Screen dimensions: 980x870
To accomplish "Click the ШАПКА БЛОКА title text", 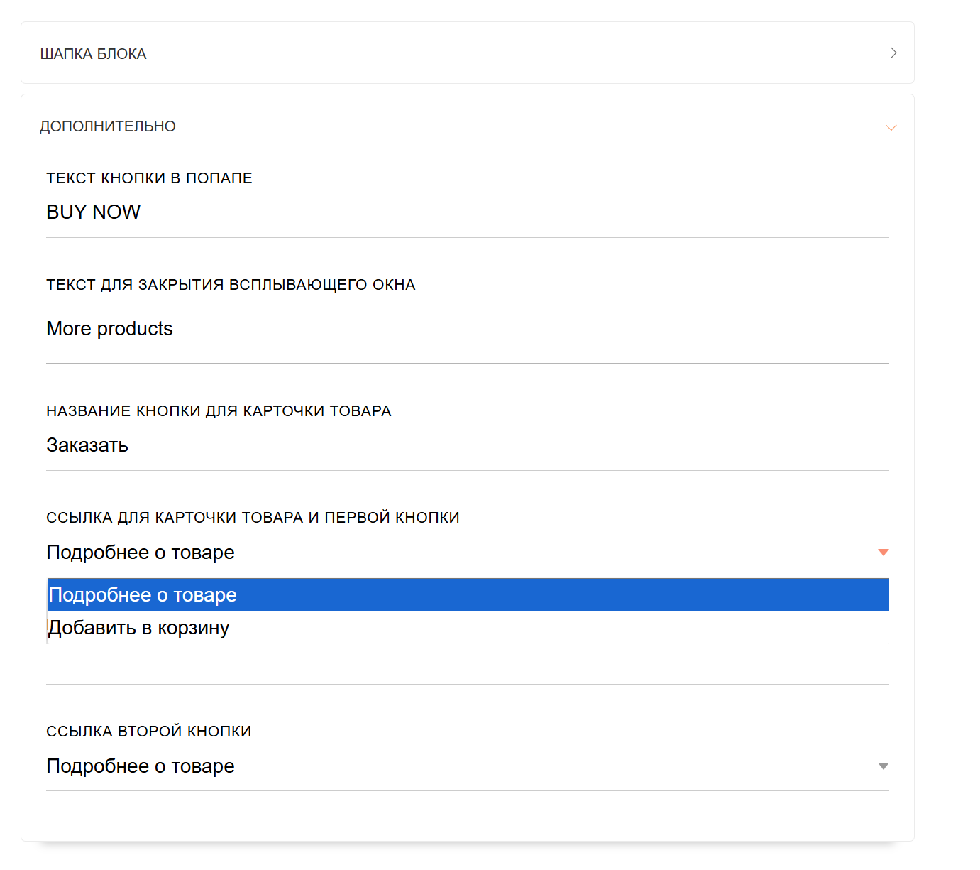I will coord(93,54).
